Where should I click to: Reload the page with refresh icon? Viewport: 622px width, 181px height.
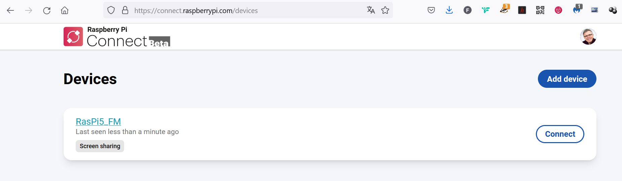[x=47, y=10]
